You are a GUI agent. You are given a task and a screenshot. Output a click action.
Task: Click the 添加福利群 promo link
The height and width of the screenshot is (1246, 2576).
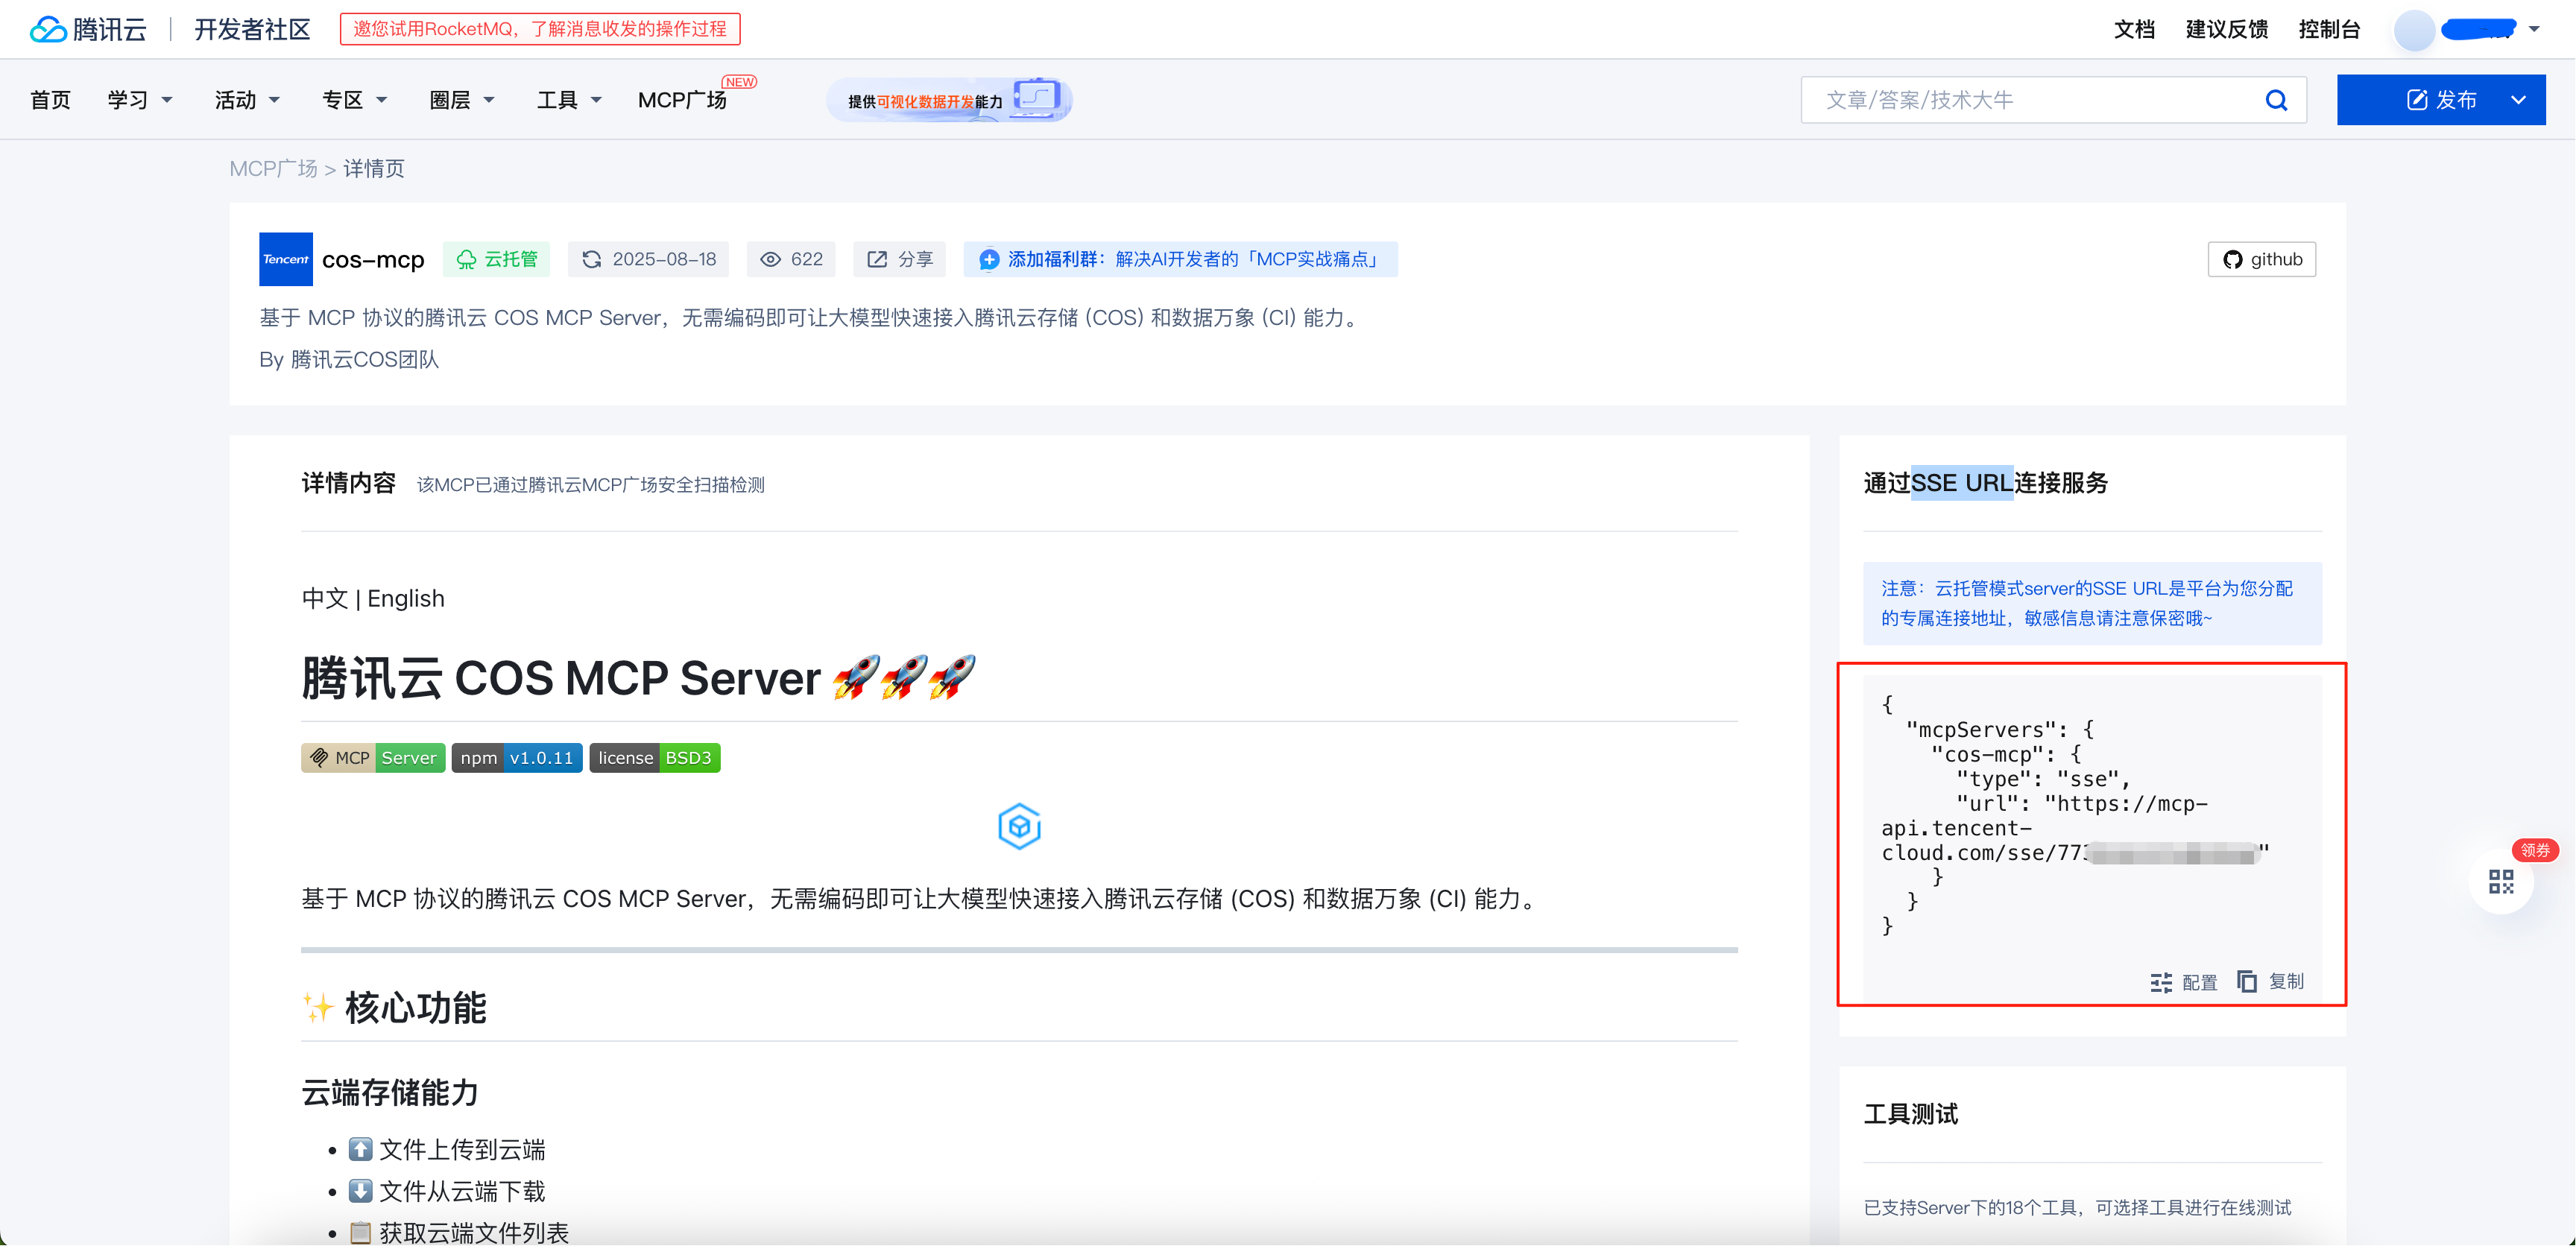point(1180,259)
